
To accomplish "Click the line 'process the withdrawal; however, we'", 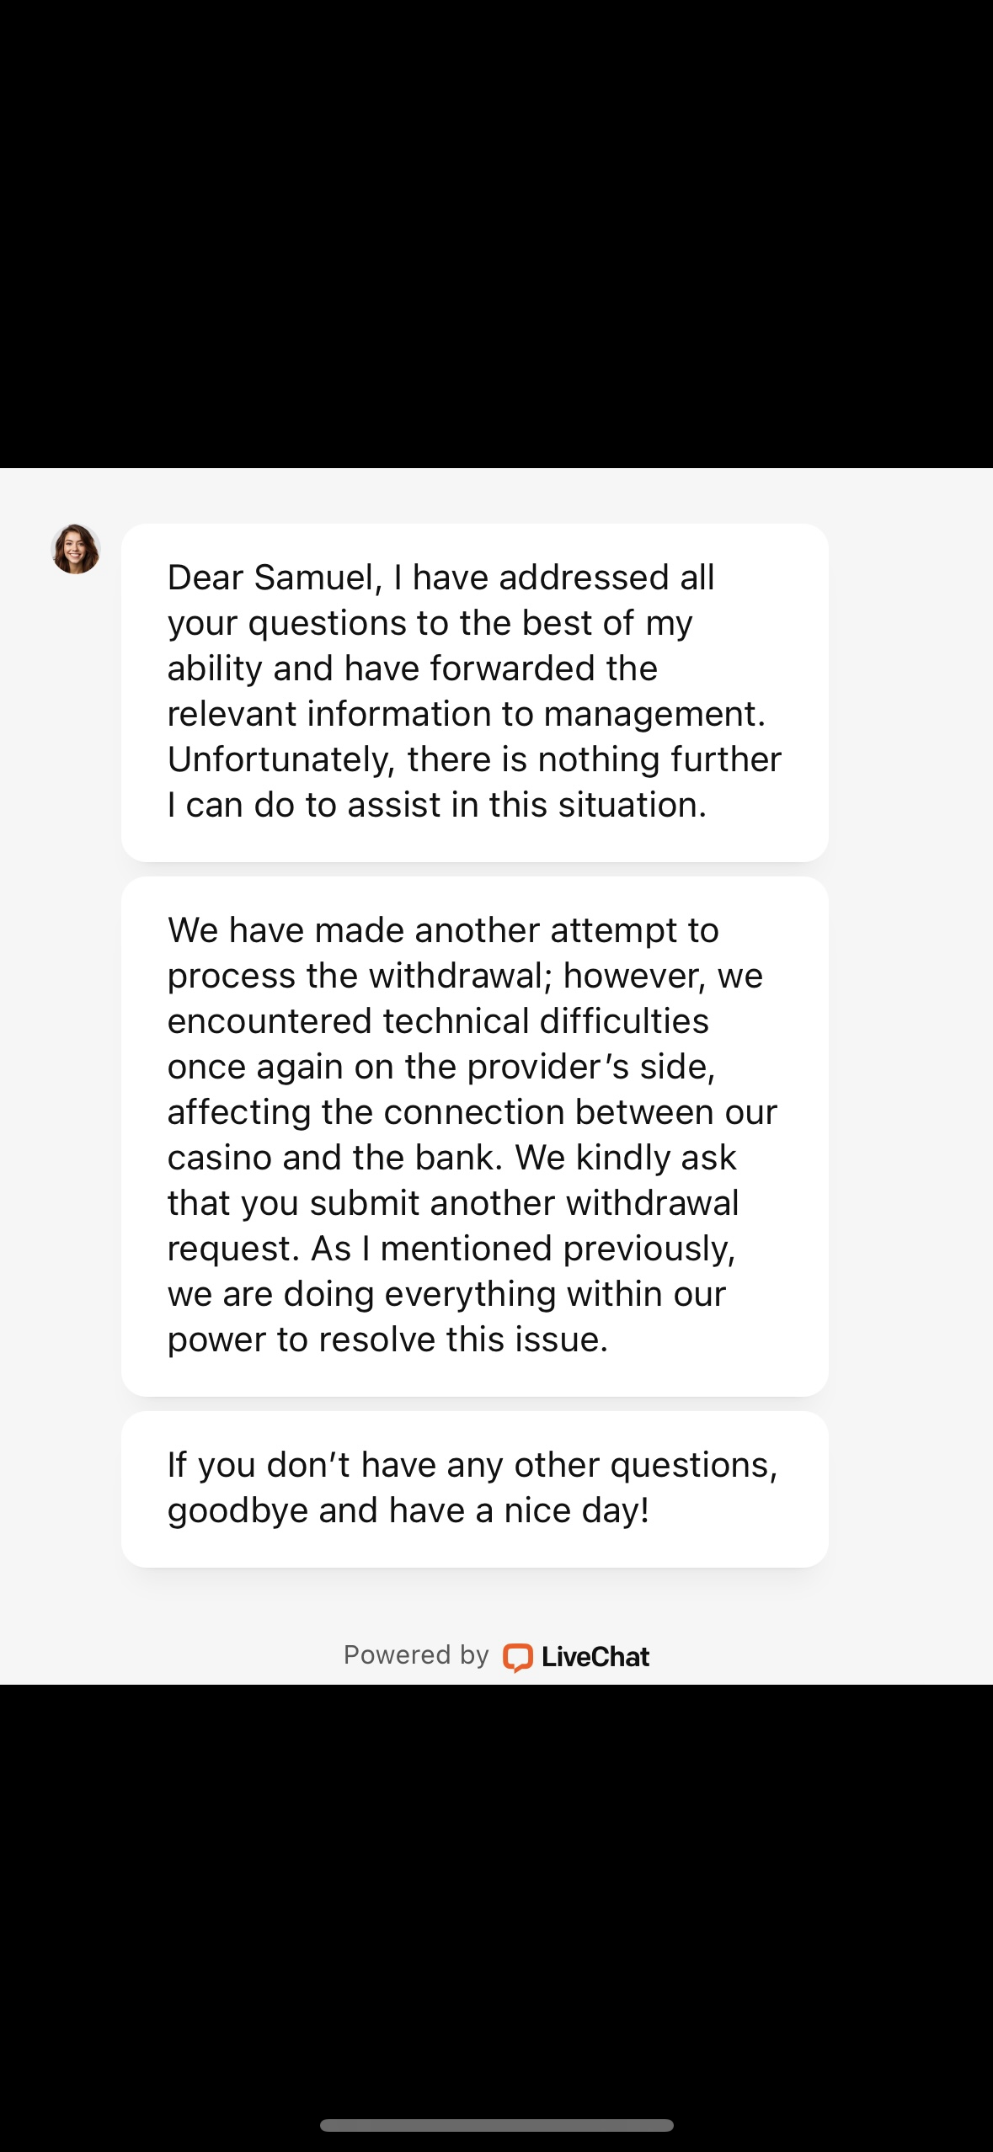I will [465, 976].
